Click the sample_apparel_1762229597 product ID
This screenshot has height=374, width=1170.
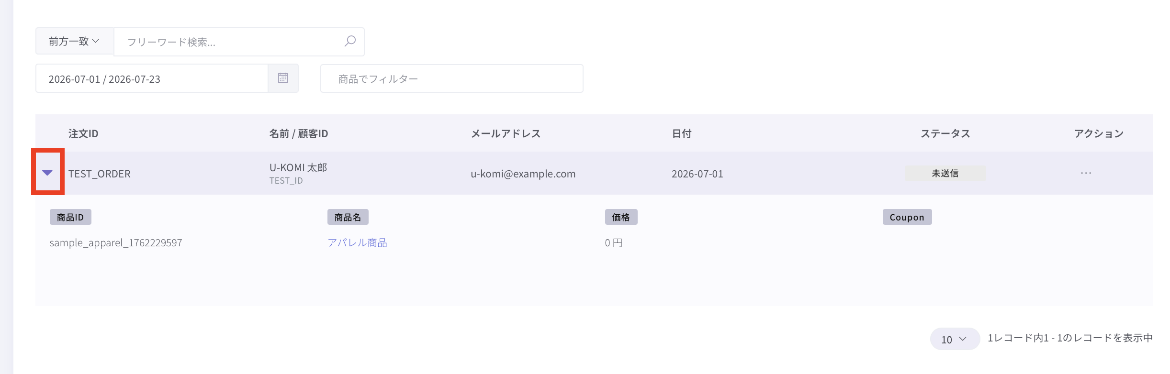pos(116,242)
